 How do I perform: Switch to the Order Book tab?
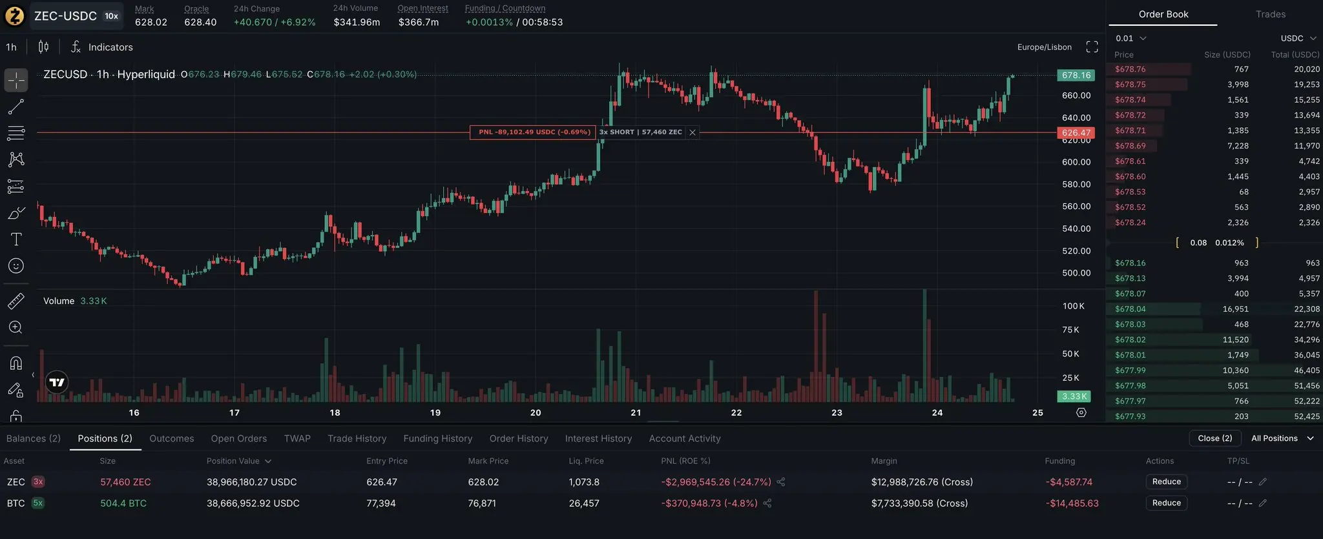click(x=1163, y=14)
